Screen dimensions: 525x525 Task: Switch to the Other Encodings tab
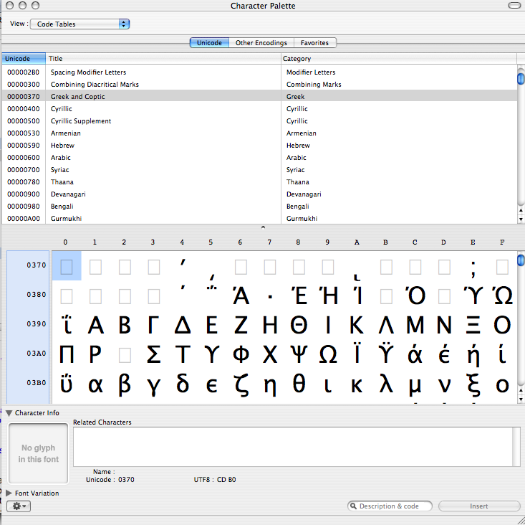[261, 43]
